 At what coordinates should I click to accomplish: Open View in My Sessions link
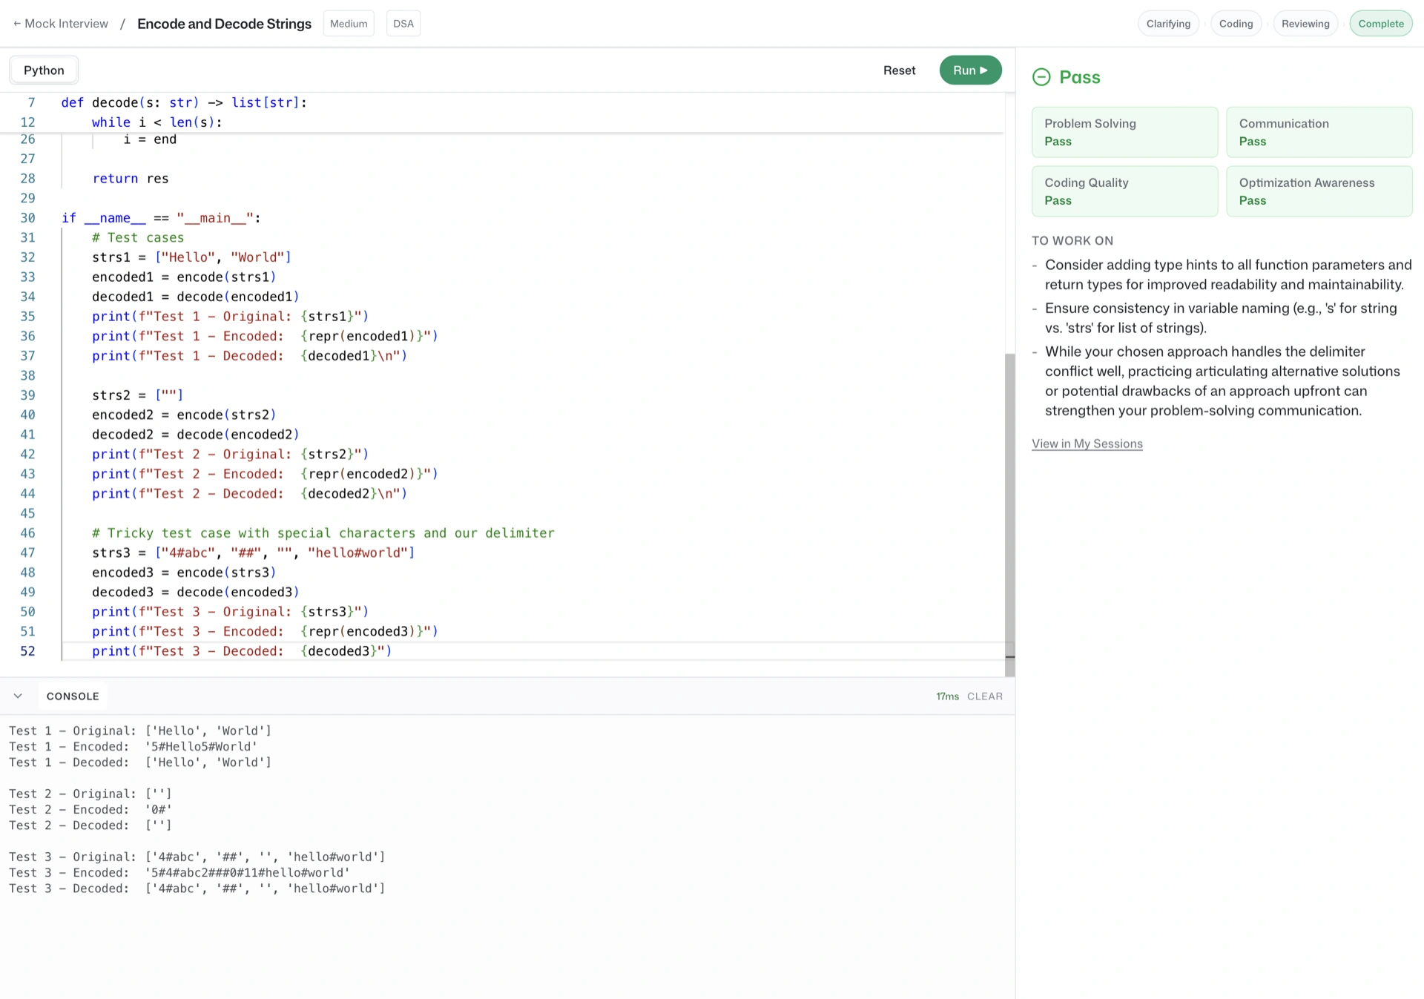[x=1087, y=444]
